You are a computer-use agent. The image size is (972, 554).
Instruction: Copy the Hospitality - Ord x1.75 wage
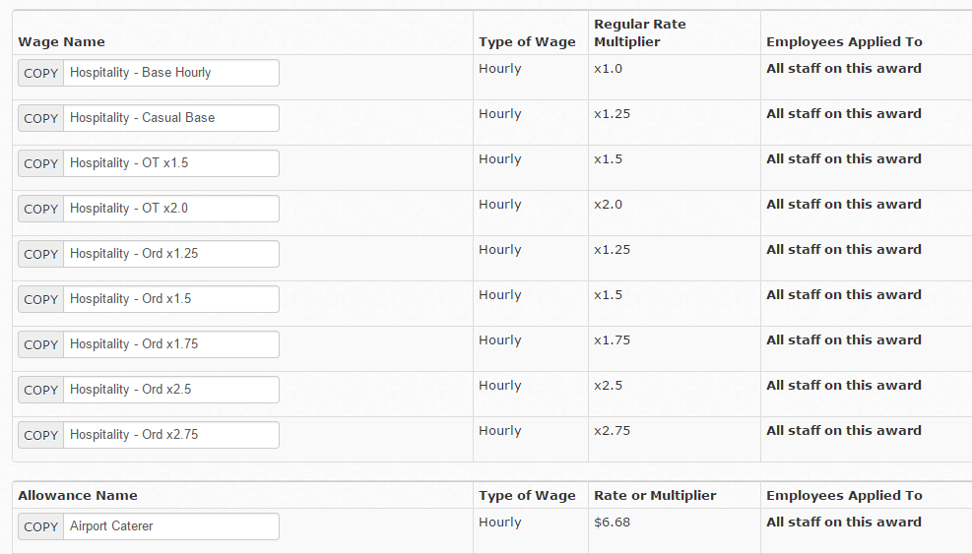coord(41,344)
